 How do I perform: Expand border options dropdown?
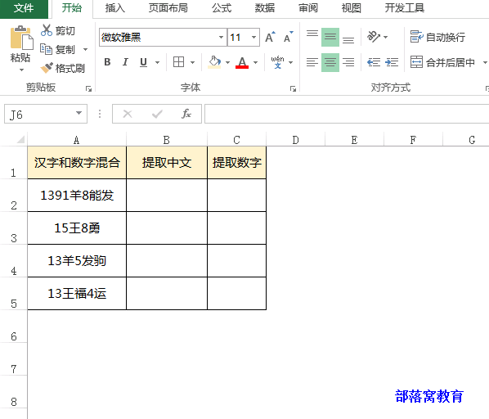192,62
